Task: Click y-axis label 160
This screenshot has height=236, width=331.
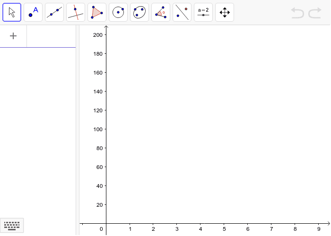Action: pos(98,73)
